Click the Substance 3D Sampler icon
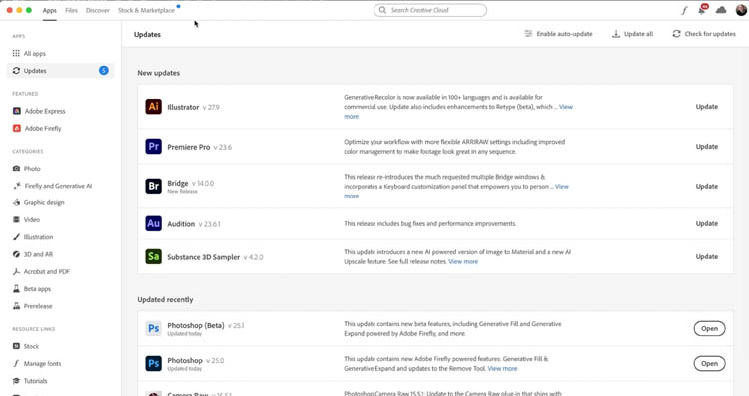Screen dimensions: 749x396 [154, 256]
